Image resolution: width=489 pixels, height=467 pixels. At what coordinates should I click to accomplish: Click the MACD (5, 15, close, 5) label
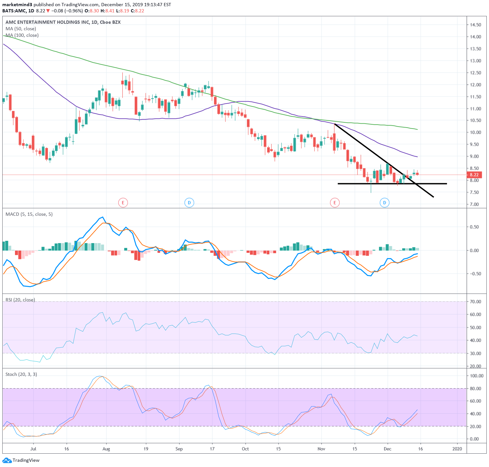29,214
